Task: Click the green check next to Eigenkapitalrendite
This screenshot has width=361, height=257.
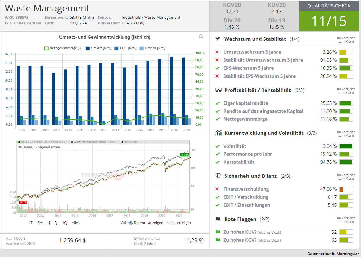Action: point(217,103)
